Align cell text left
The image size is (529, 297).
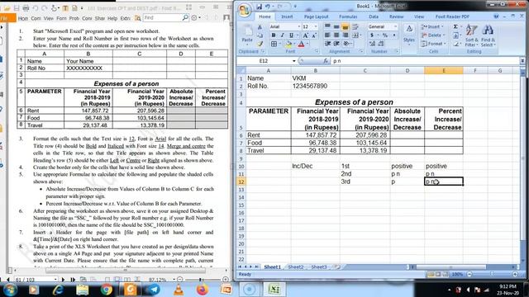click(327, 35)
